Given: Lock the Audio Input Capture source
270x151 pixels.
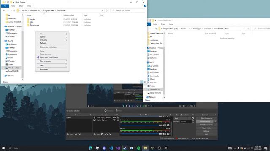Looking at the screenshot, I should [118, 117].
